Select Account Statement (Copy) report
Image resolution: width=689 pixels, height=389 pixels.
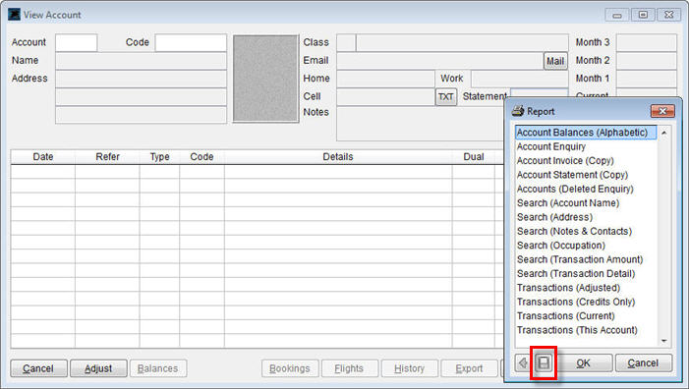point(586,175)
